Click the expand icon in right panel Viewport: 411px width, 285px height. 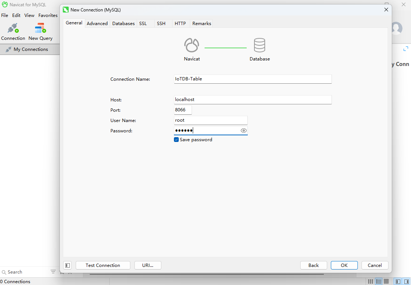tap(406, 49)
